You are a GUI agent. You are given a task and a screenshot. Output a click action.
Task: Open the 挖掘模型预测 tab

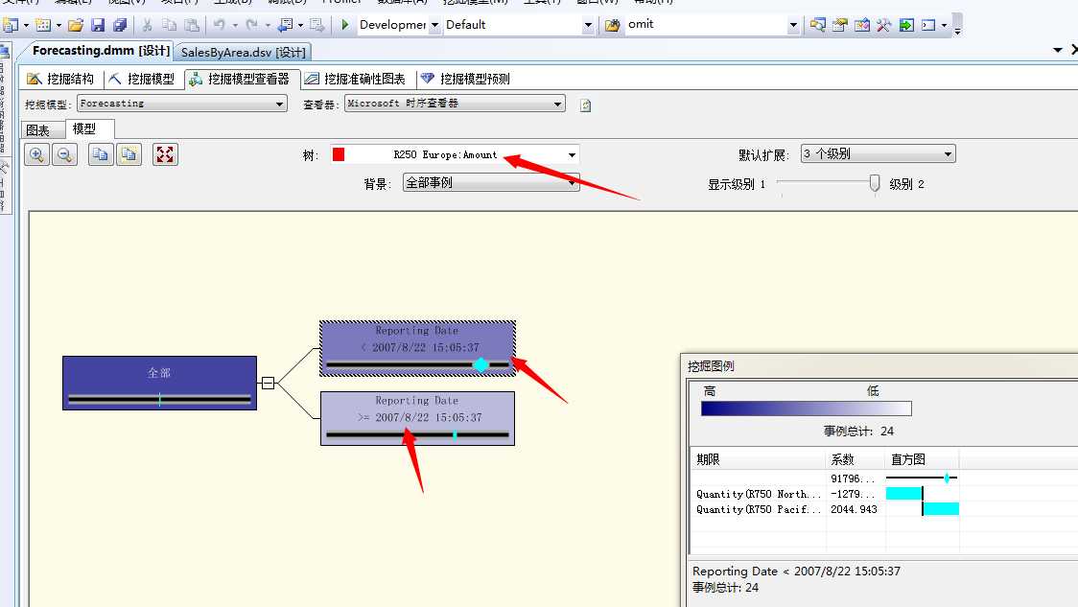coord(465,79)
